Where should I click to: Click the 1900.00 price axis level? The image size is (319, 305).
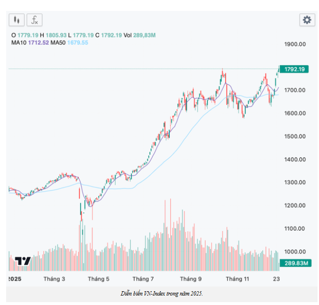pos(294,44)
